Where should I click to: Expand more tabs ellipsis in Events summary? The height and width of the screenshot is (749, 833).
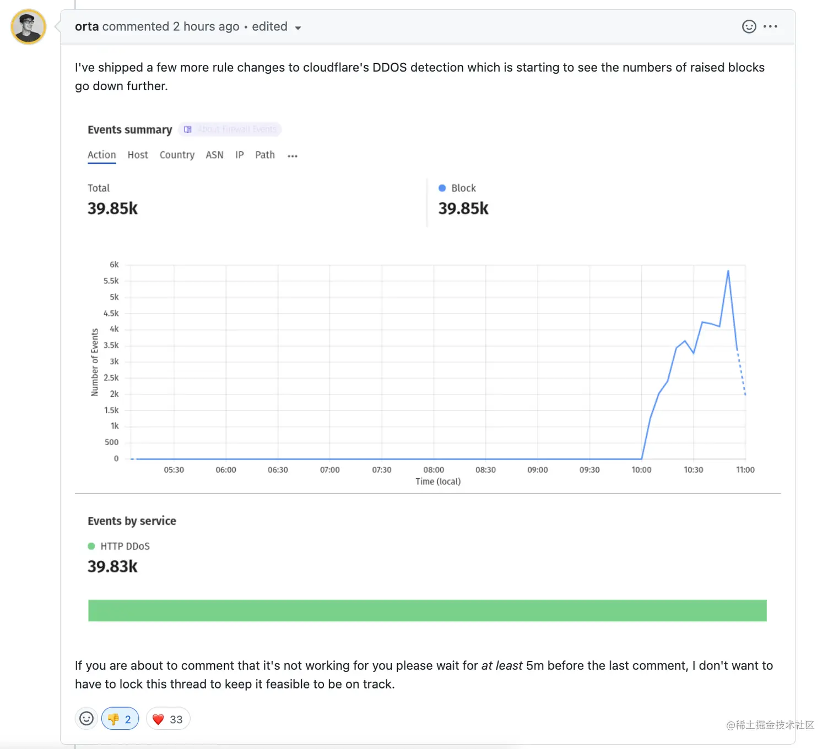pos(293,156)
